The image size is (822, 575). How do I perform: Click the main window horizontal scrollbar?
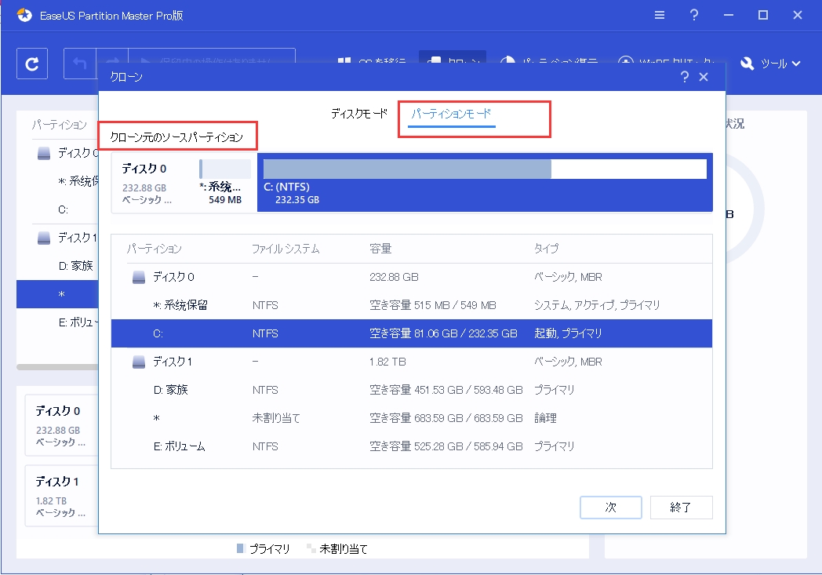(57, 367)
